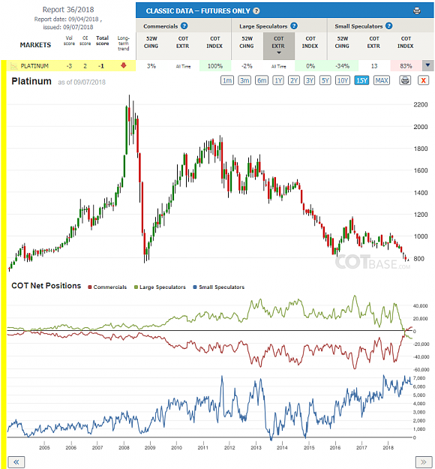Viewport: 435px width, 469px height.
Task: Set chart range to 6m
Action: [x=262, y=80]
